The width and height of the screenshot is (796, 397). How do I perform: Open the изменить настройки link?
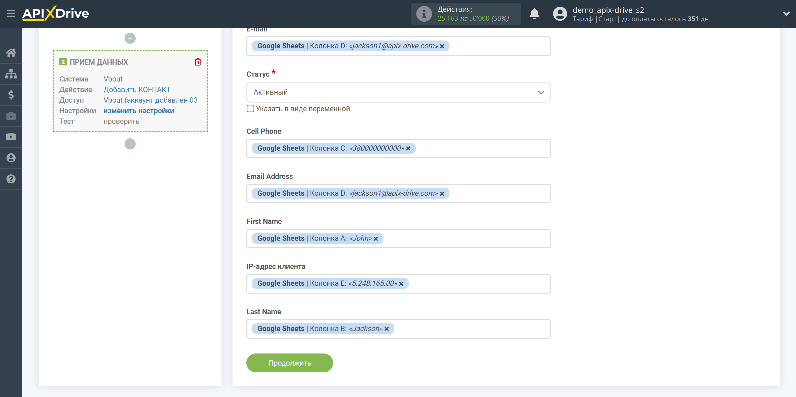point(138,111)
